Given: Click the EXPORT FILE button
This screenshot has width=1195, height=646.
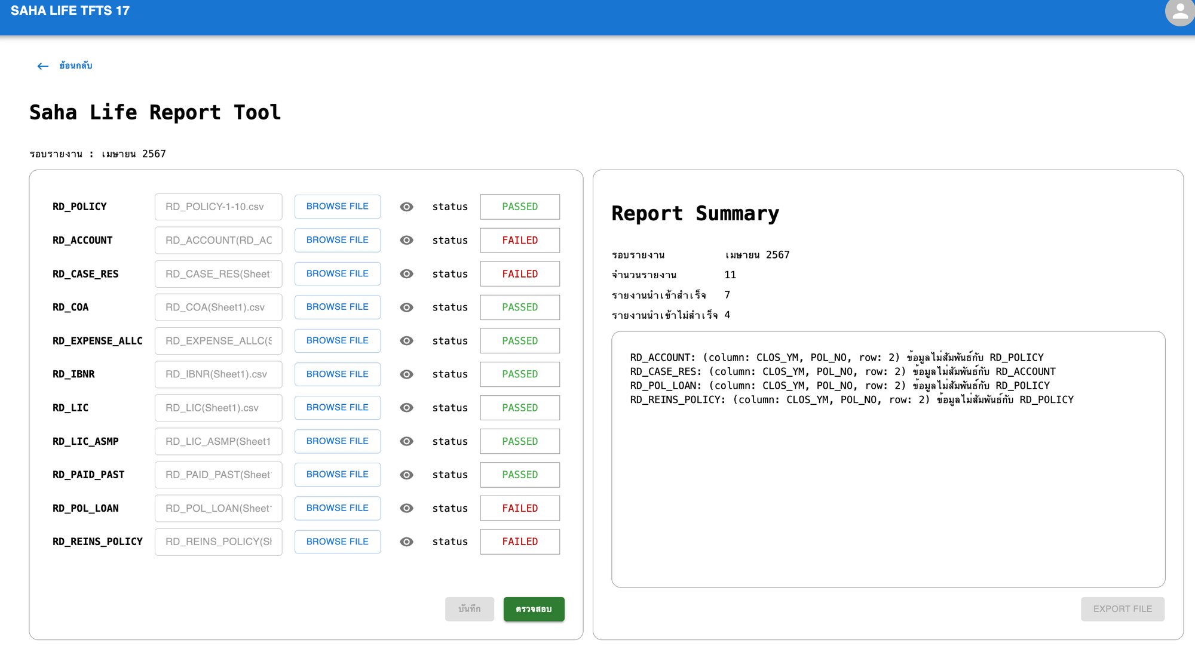Looking at the screenshot, I should (x=1122, y=609).
